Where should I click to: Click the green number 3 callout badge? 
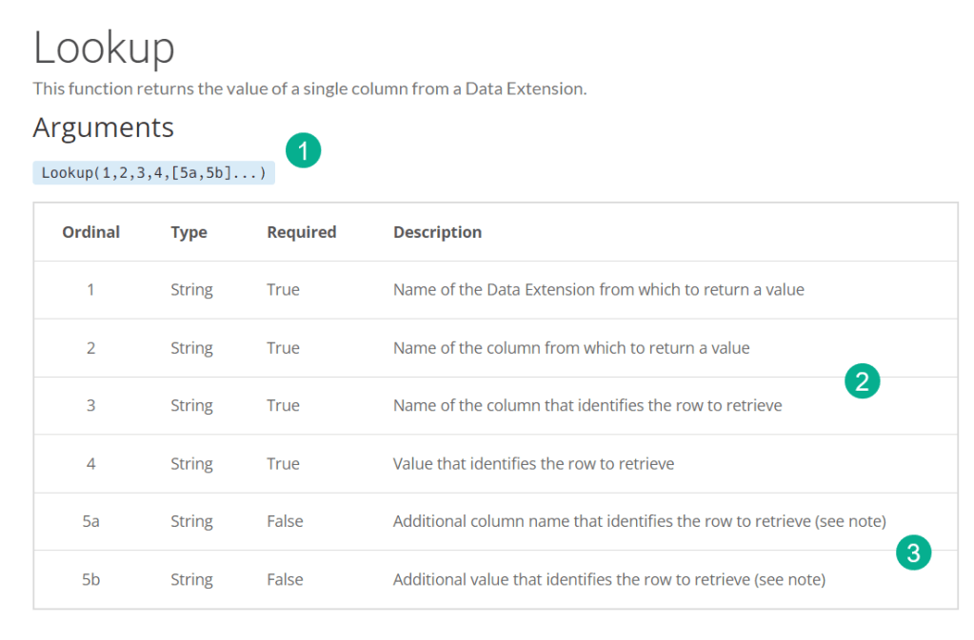pyautogui.click(x=913, y=553)
